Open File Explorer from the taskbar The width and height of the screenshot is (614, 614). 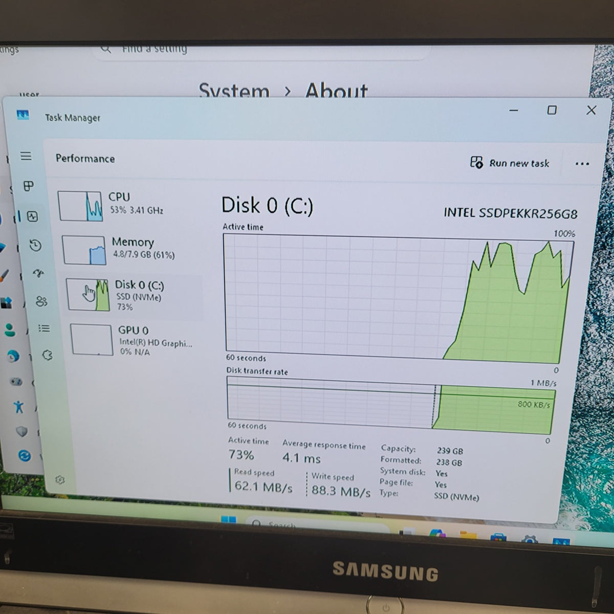pyautogui.click(x=468, y=536)
